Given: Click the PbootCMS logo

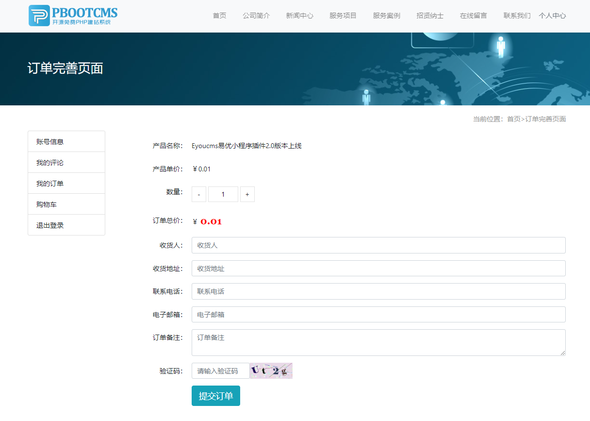Looking at the screenshot, I should coord(73,16).
